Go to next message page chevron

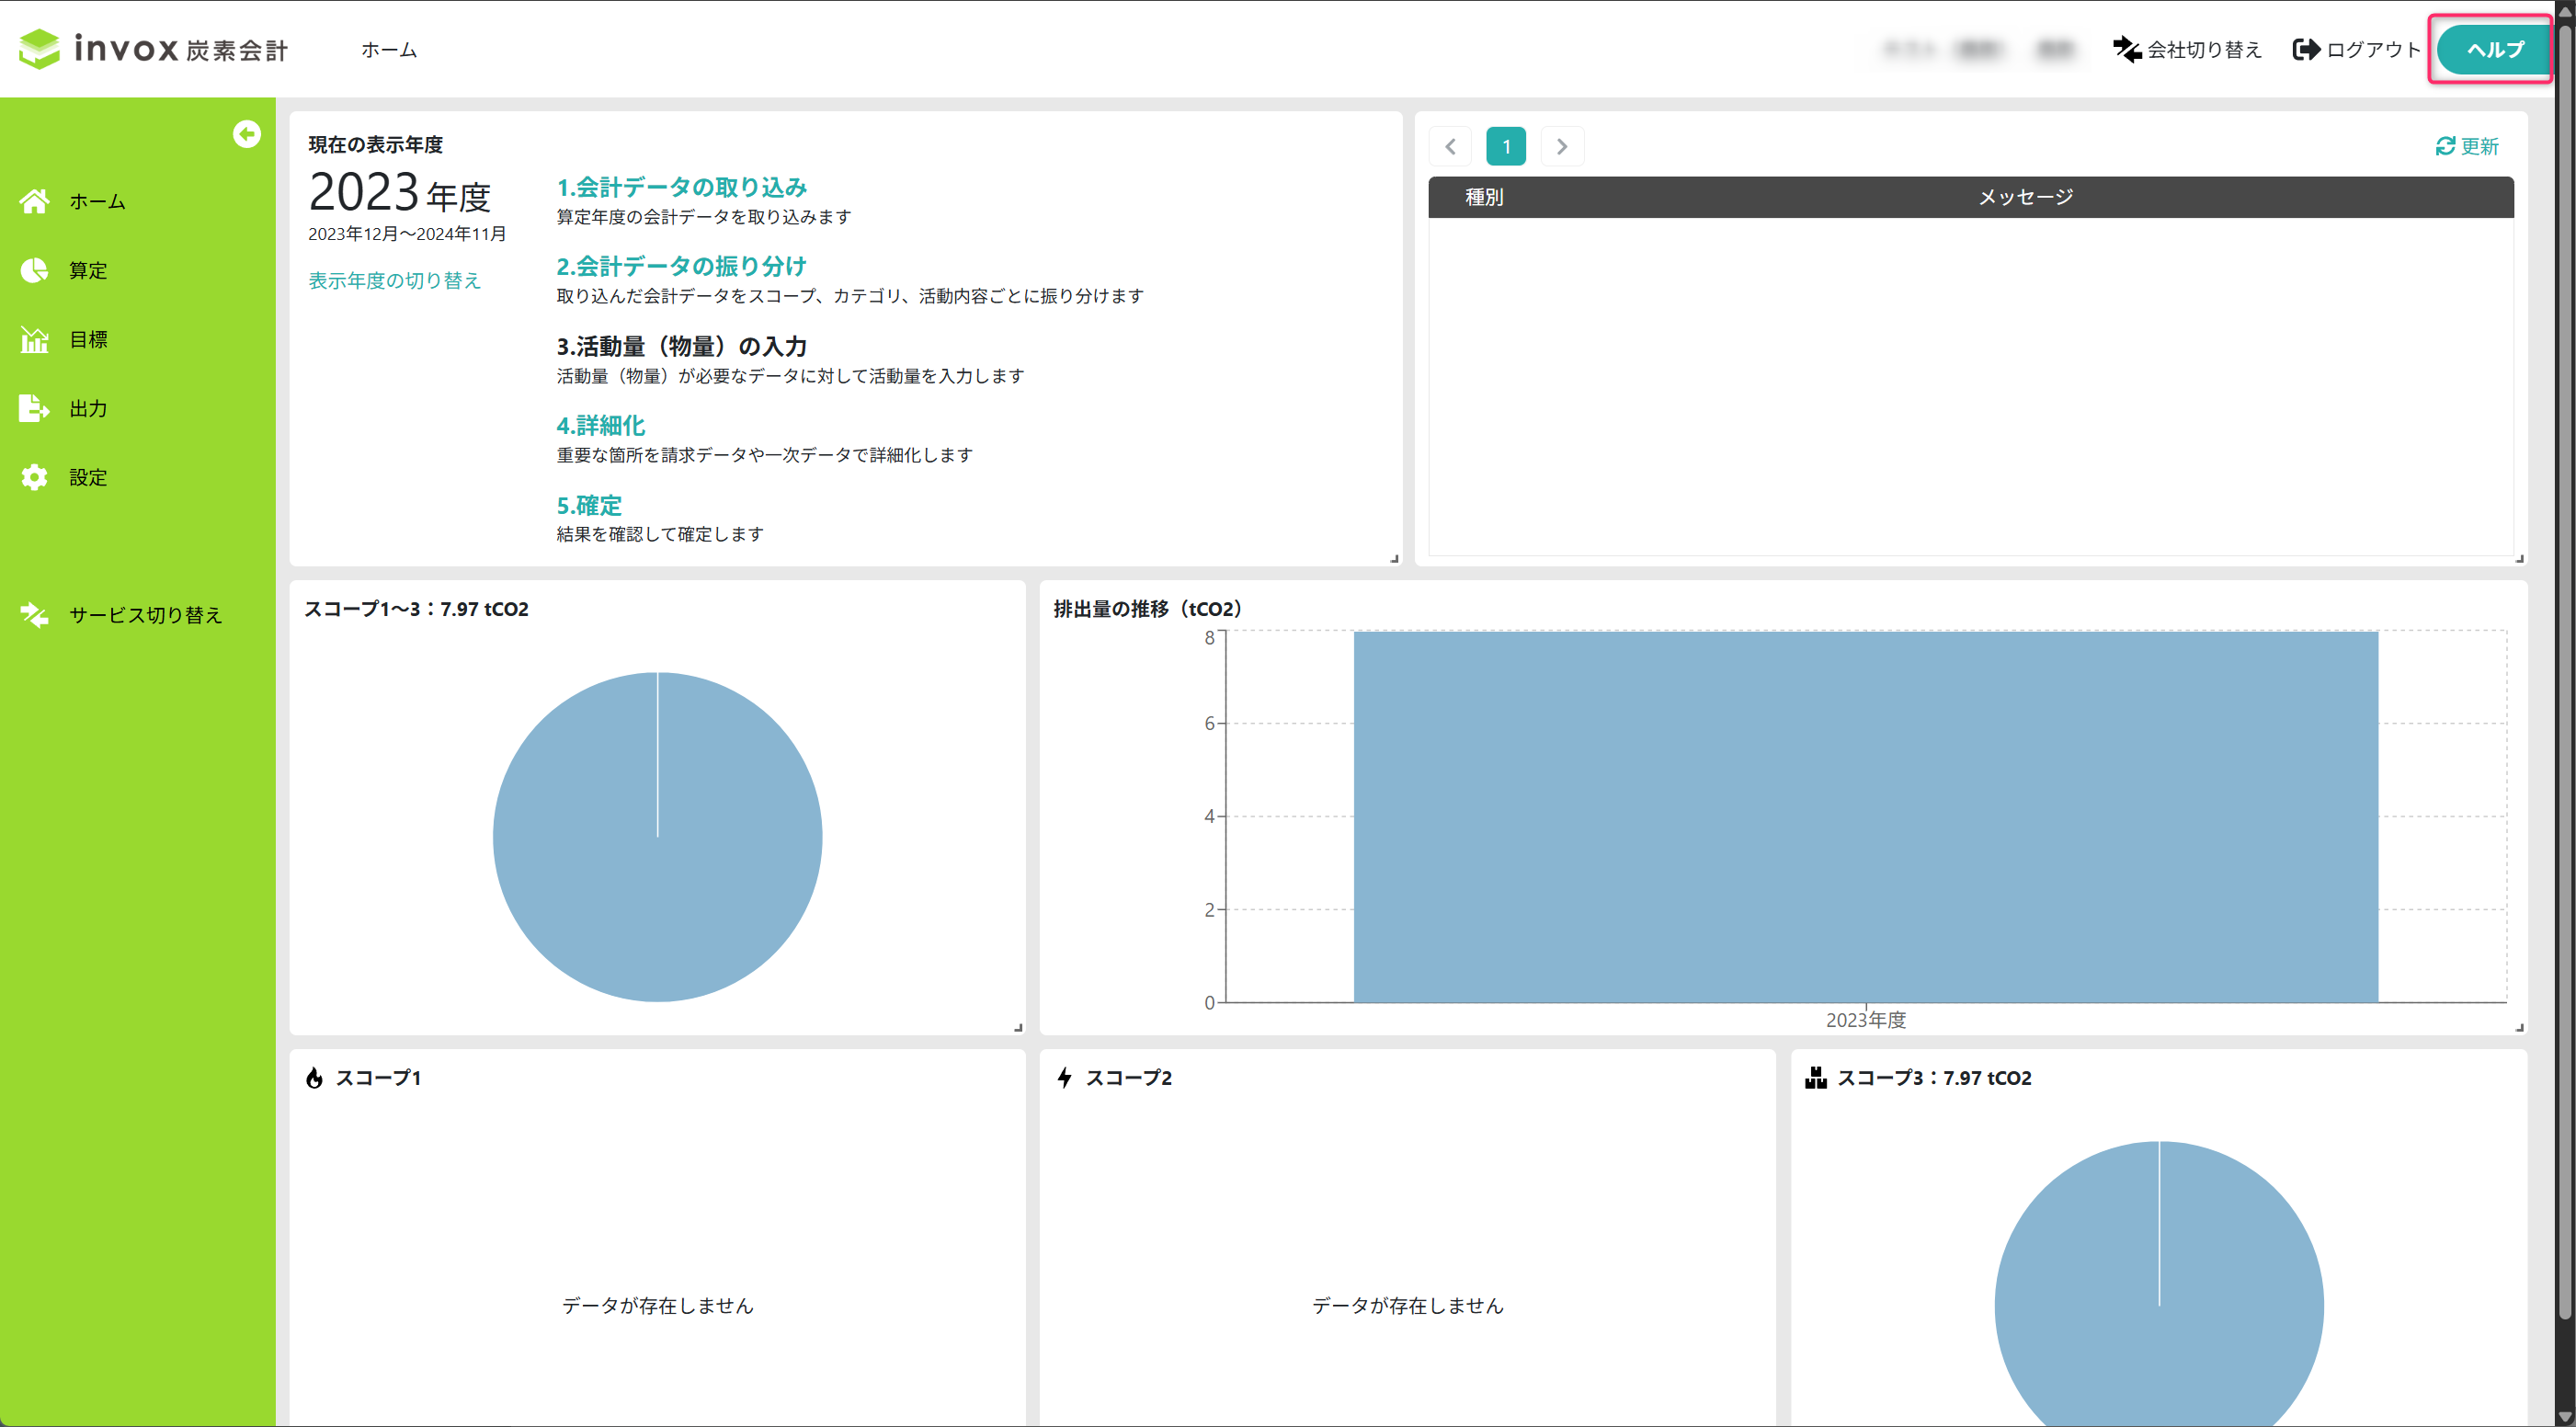(x=1562, y=146)
